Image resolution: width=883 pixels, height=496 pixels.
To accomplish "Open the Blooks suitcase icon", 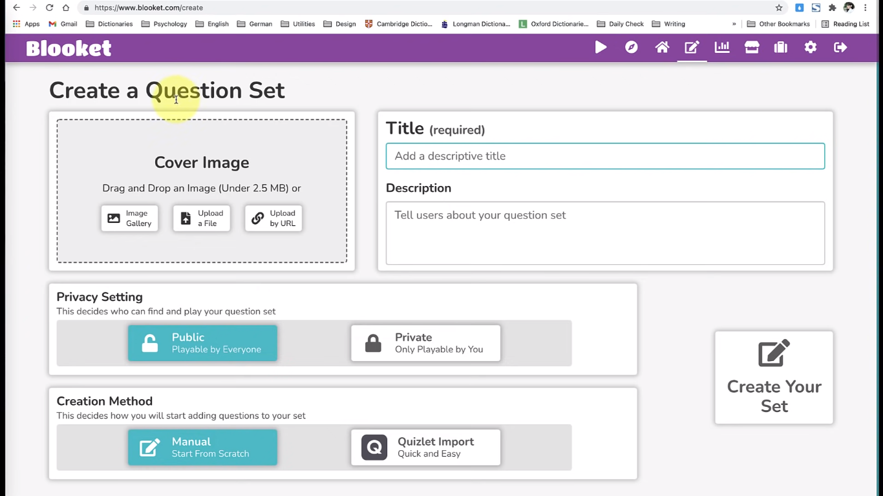I will click(781, 47).
